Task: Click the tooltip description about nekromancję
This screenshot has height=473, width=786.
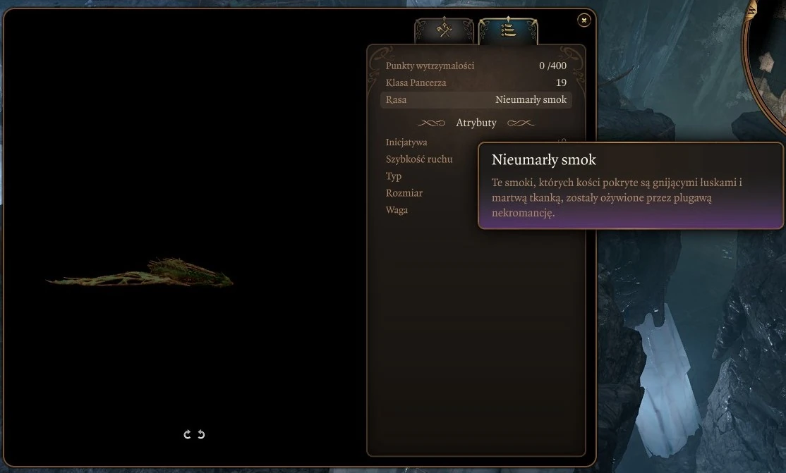Action: click(x=617, y=197)
